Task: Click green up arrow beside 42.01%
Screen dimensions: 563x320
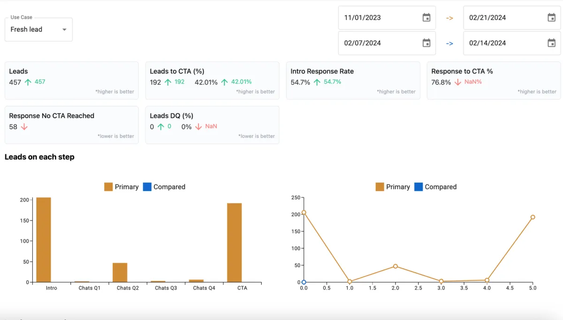Action: point(224,82)
